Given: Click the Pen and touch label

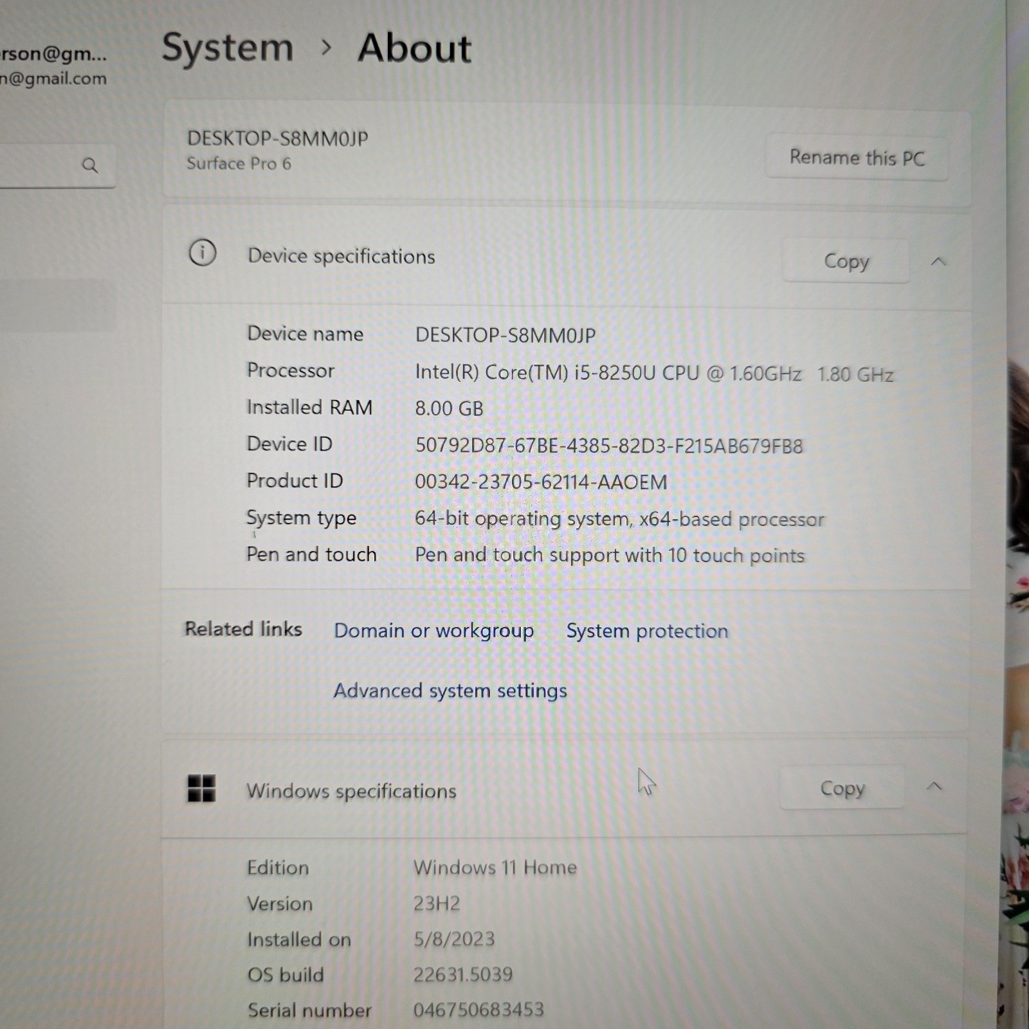Looking at the screenshot, I should coord(311,554).
